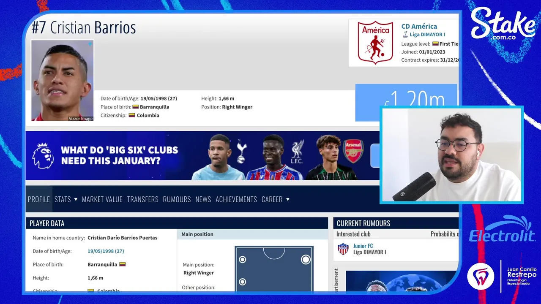Viewport: 541px width, 304px height.
Task: Click "Liga DIMAYOR I" under Junior FC
Action: 370,252
